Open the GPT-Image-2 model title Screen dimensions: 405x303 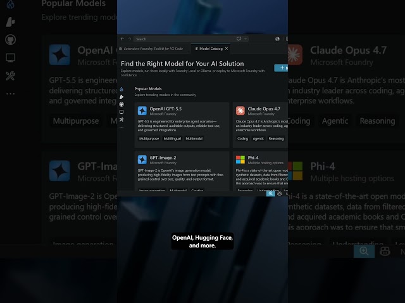click(163, 158)
